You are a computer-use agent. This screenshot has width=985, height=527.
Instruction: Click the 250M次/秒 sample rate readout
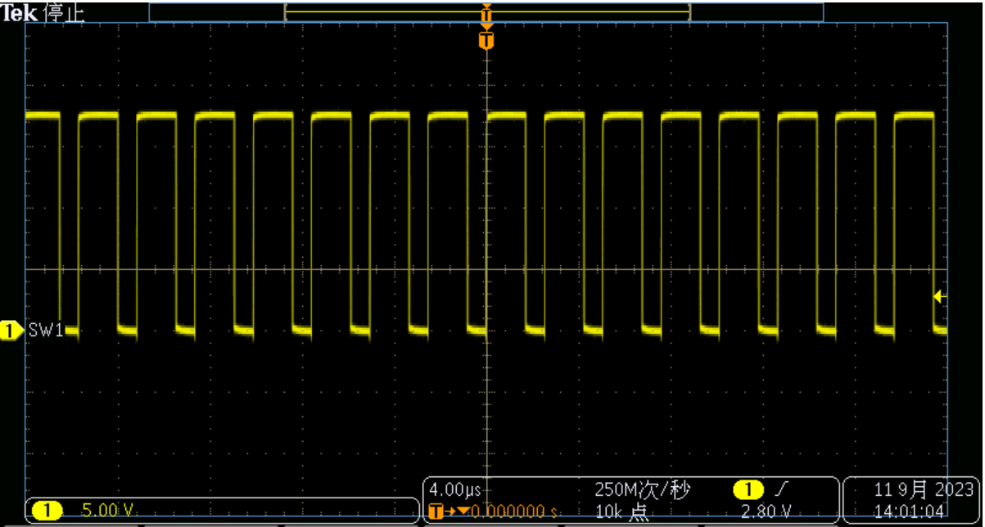642,491
